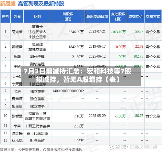The image size is (162, 152).
Task: Click 竞价交易 in 陈巍's row
Action: [153, 57]
